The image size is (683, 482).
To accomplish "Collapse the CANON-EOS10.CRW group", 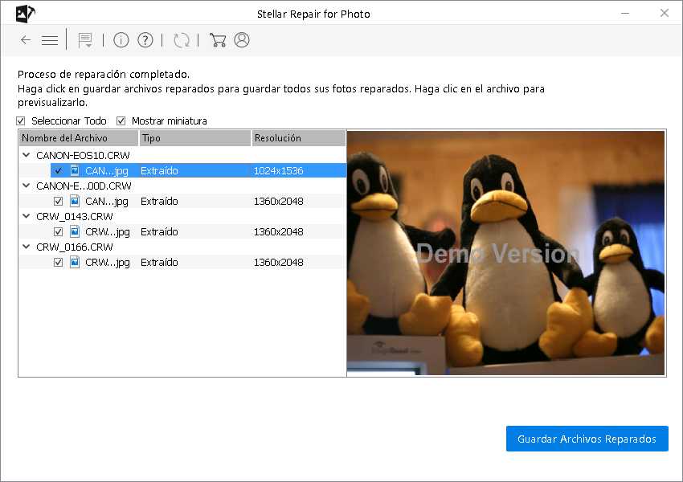I will pos(27,155).
